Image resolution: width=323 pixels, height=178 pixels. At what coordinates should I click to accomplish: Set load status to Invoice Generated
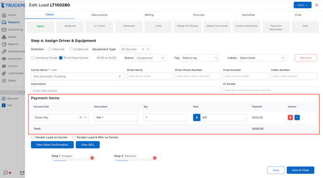pos(246,27)
